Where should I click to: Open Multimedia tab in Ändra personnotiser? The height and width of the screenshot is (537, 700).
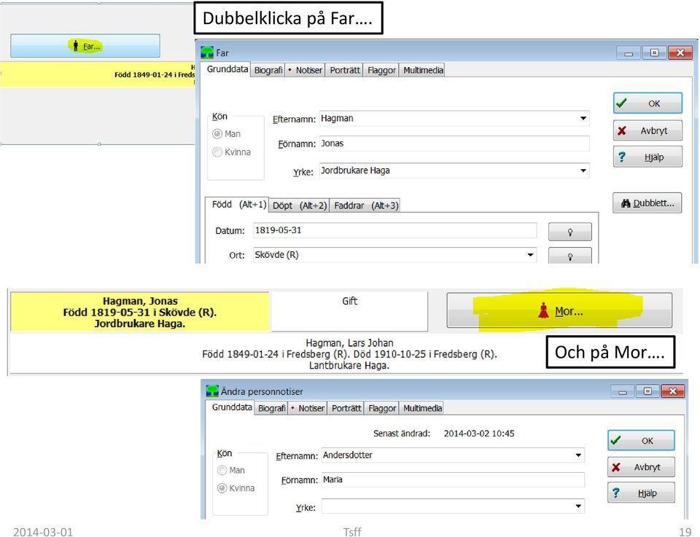[x=422, y=408]
